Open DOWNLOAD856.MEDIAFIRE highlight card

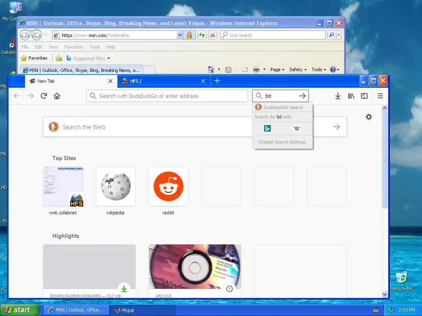point(89,271)
